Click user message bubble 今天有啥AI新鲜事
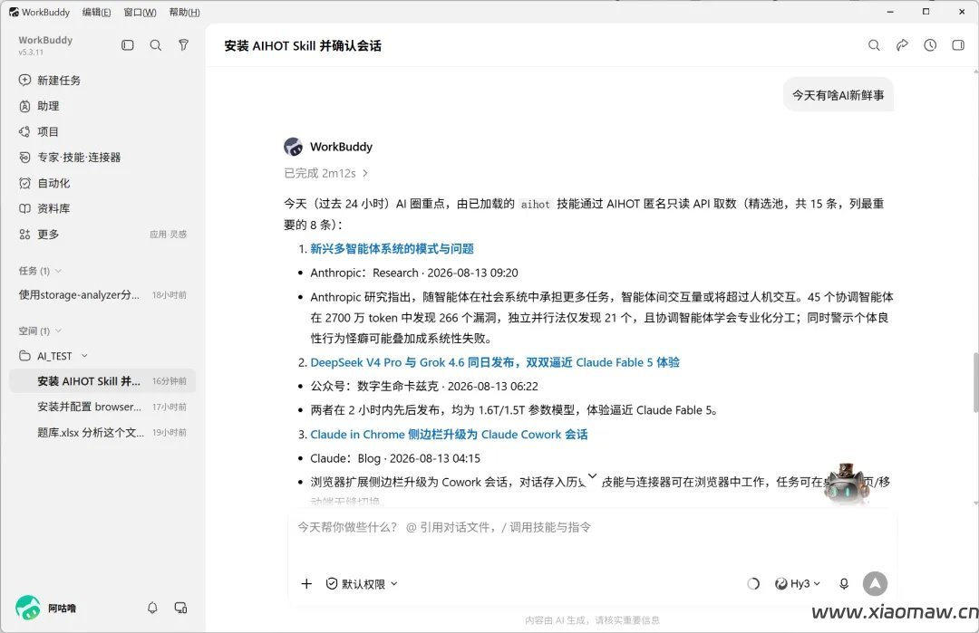 pyautogui.click(x=838, y=95)
